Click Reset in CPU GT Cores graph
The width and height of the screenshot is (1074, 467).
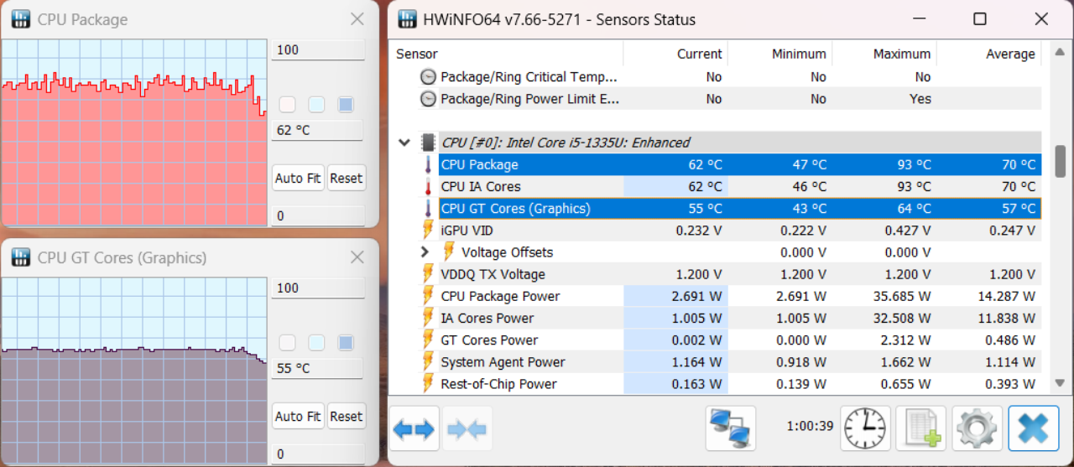pos(346,416)
